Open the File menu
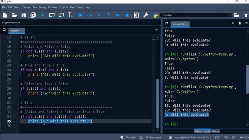 point(4,7)
